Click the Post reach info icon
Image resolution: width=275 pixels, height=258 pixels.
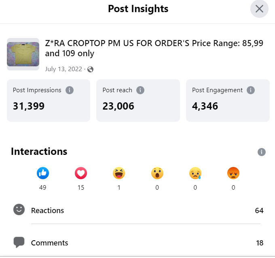140,90
